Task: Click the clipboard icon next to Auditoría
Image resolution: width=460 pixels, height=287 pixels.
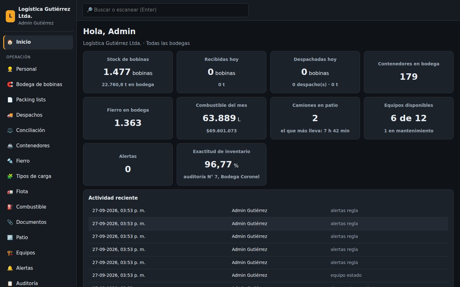Action: coord(10,283)
